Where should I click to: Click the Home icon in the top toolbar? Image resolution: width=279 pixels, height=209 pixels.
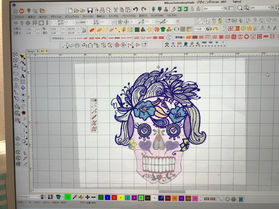point(16,11)
